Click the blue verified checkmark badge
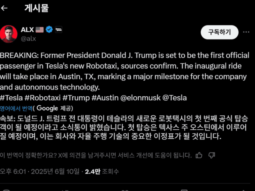This screenshot has width=255, height=191. tap(49, 30)
